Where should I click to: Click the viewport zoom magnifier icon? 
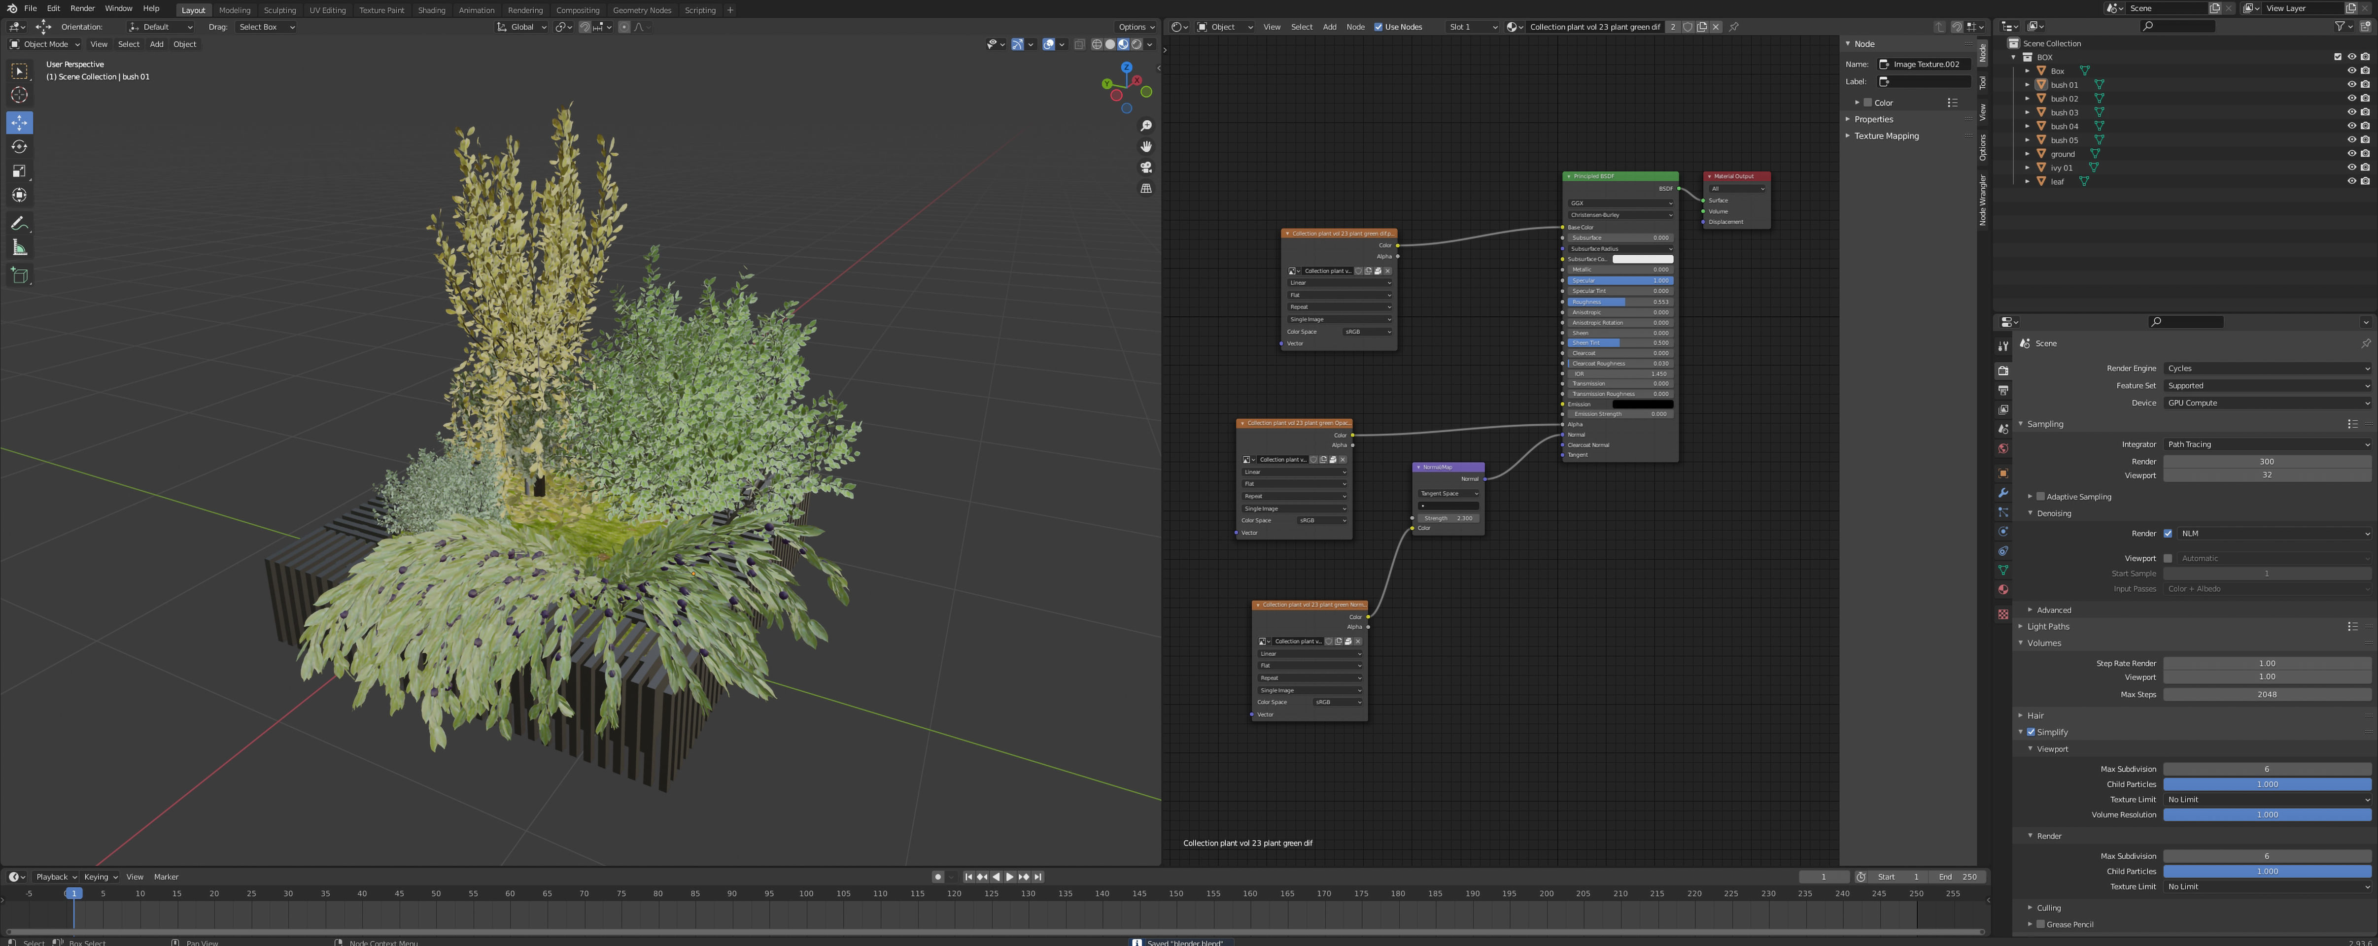(x=1145, y=126)
